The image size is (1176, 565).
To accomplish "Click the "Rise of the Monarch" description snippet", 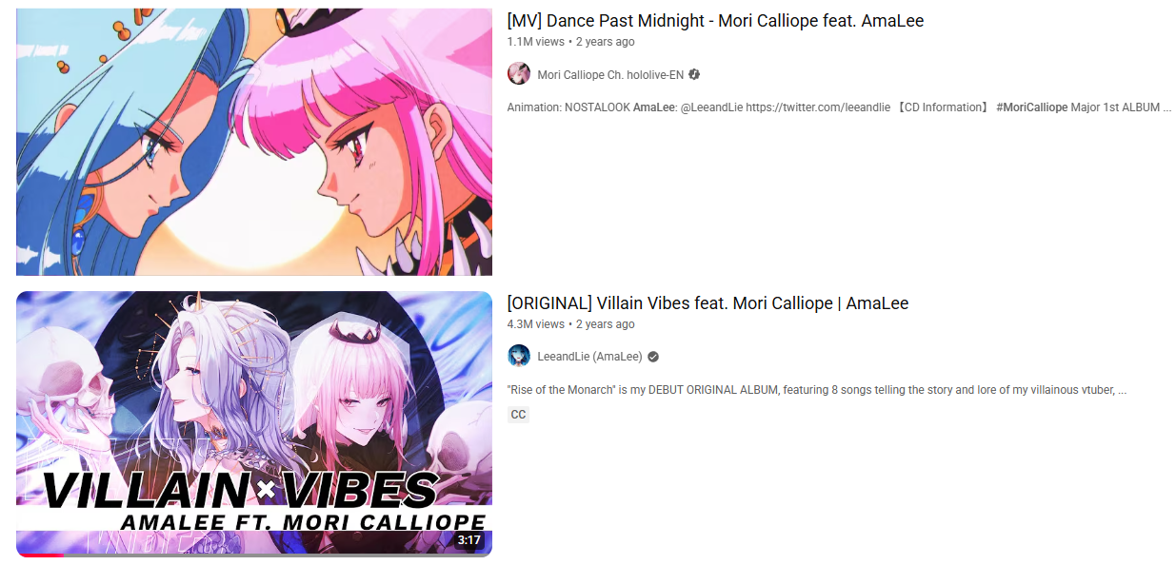I will pos(817,390).
